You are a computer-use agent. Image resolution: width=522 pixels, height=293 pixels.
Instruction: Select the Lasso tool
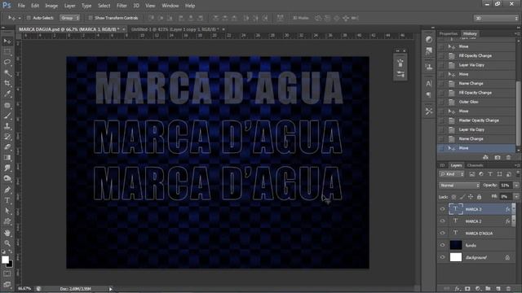coord(7,62)
